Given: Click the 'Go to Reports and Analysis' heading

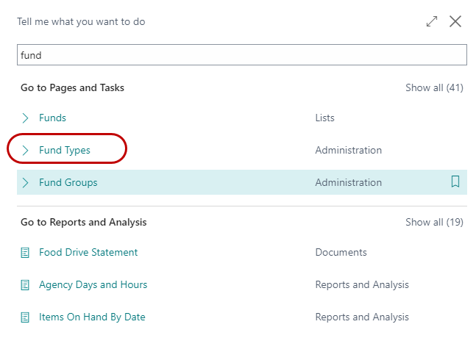Looking at the screenshot, I should 83,222.
